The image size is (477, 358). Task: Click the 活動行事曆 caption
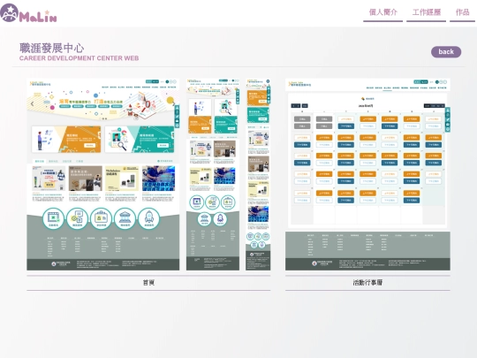pos(367,283)
